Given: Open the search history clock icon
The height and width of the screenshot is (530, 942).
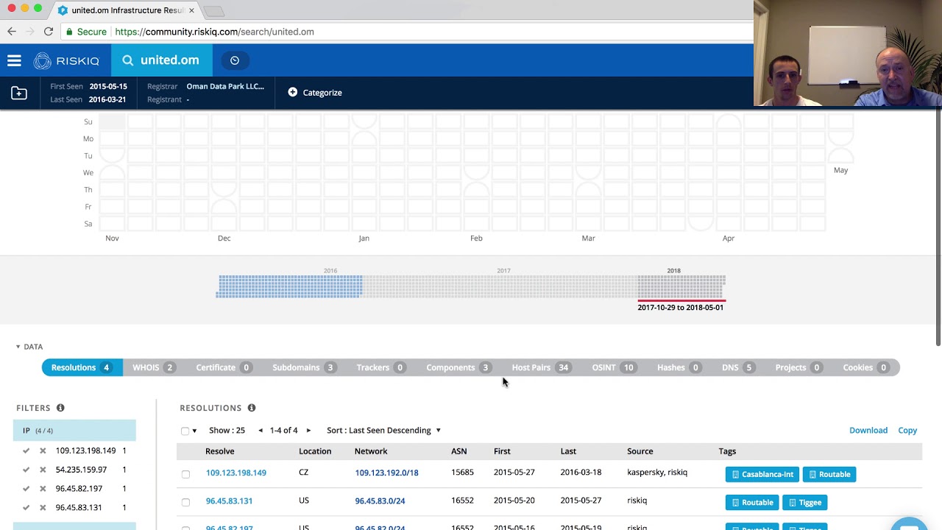Looking at the screenshot, I should (x=235, y=60).
